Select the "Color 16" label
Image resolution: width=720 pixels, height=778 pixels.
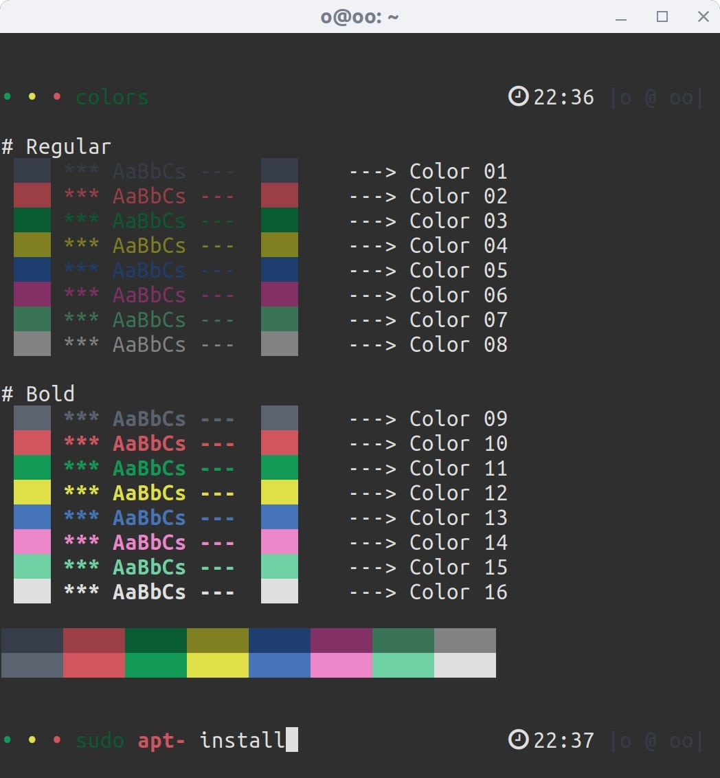458,592
